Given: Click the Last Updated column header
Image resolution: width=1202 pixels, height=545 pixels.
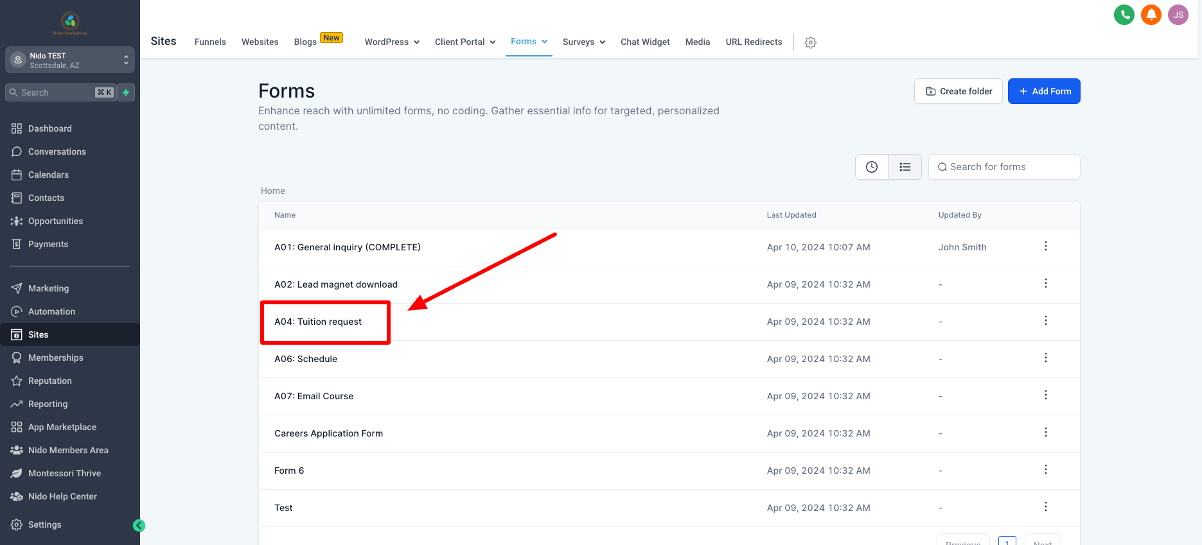Looking at the screenshot, I should coord(791,215).
